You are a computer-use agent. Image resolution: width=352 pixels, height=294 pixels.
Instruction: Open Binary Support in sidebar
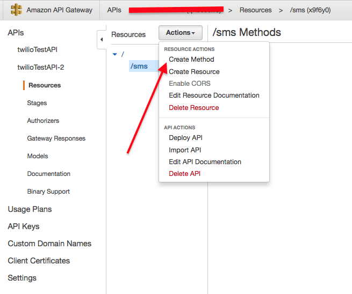tap(48, 192)
